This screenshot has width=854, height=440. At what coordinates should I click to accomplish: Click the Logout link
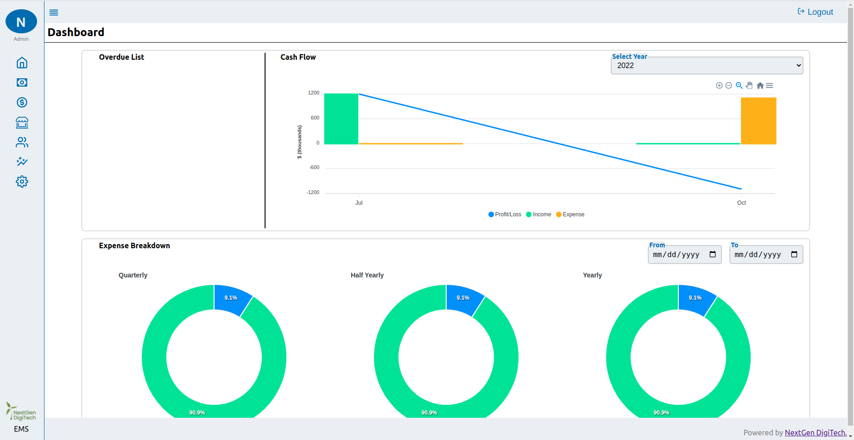(815, 12)
